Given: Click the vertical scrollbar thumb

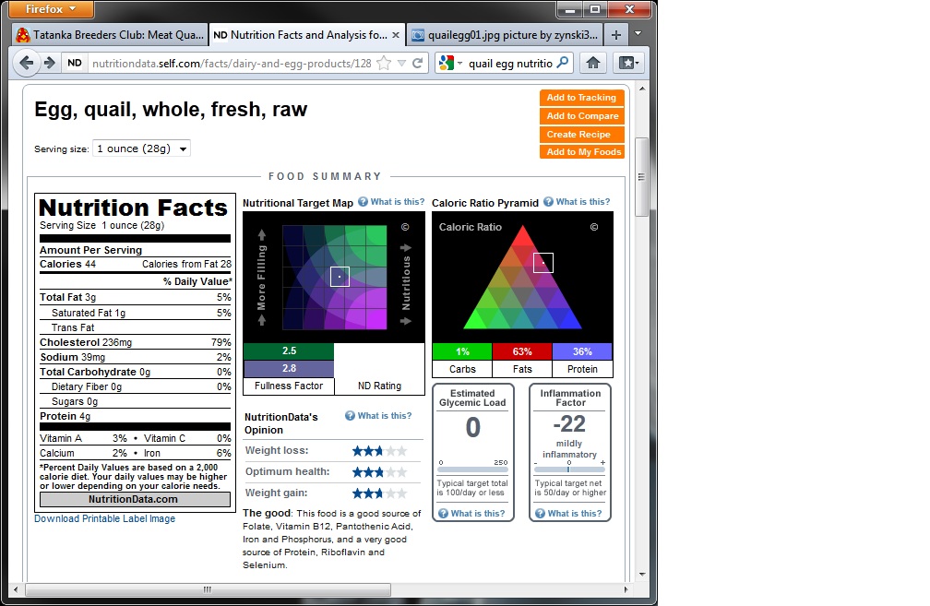Looking at the screenshot, I should (641, 177).
